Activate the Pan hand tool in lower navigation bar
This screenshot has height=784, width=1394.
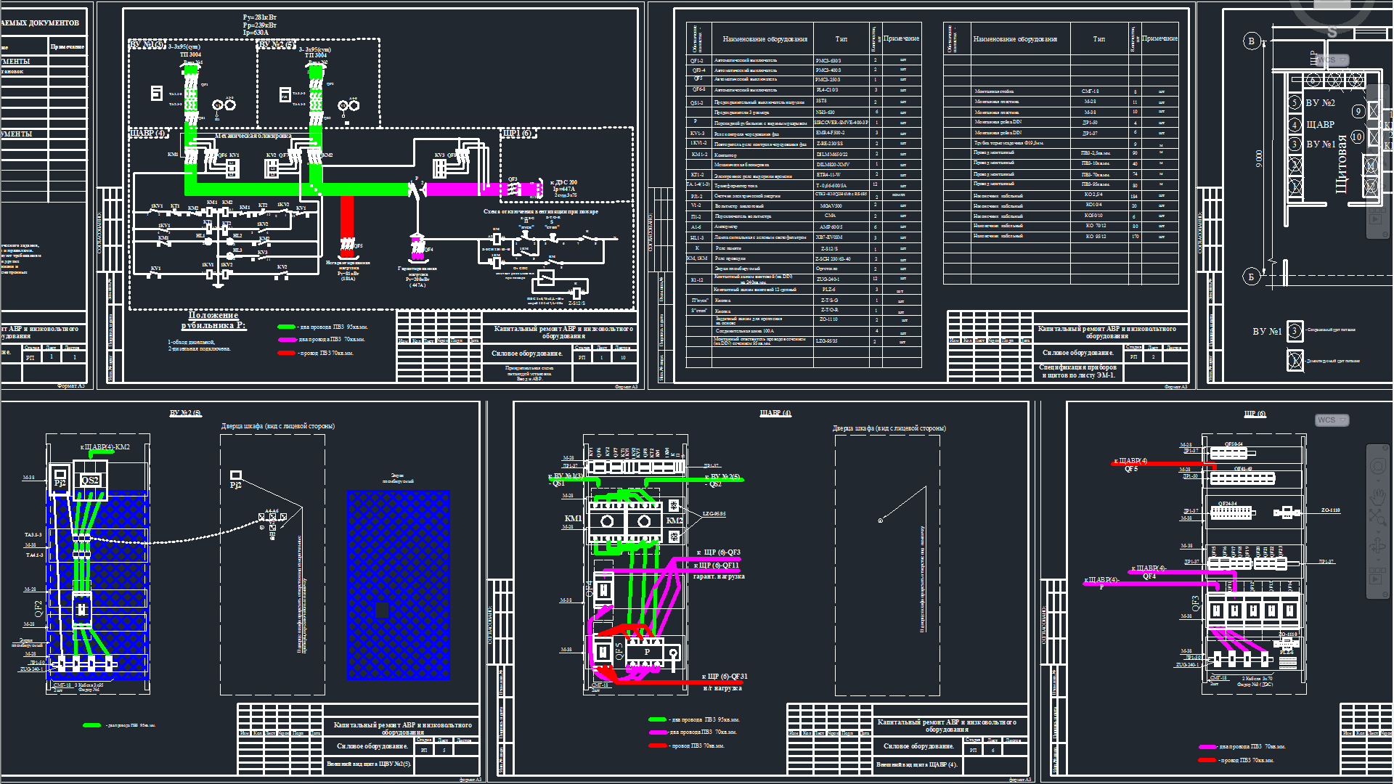(x=1378, y=497)
